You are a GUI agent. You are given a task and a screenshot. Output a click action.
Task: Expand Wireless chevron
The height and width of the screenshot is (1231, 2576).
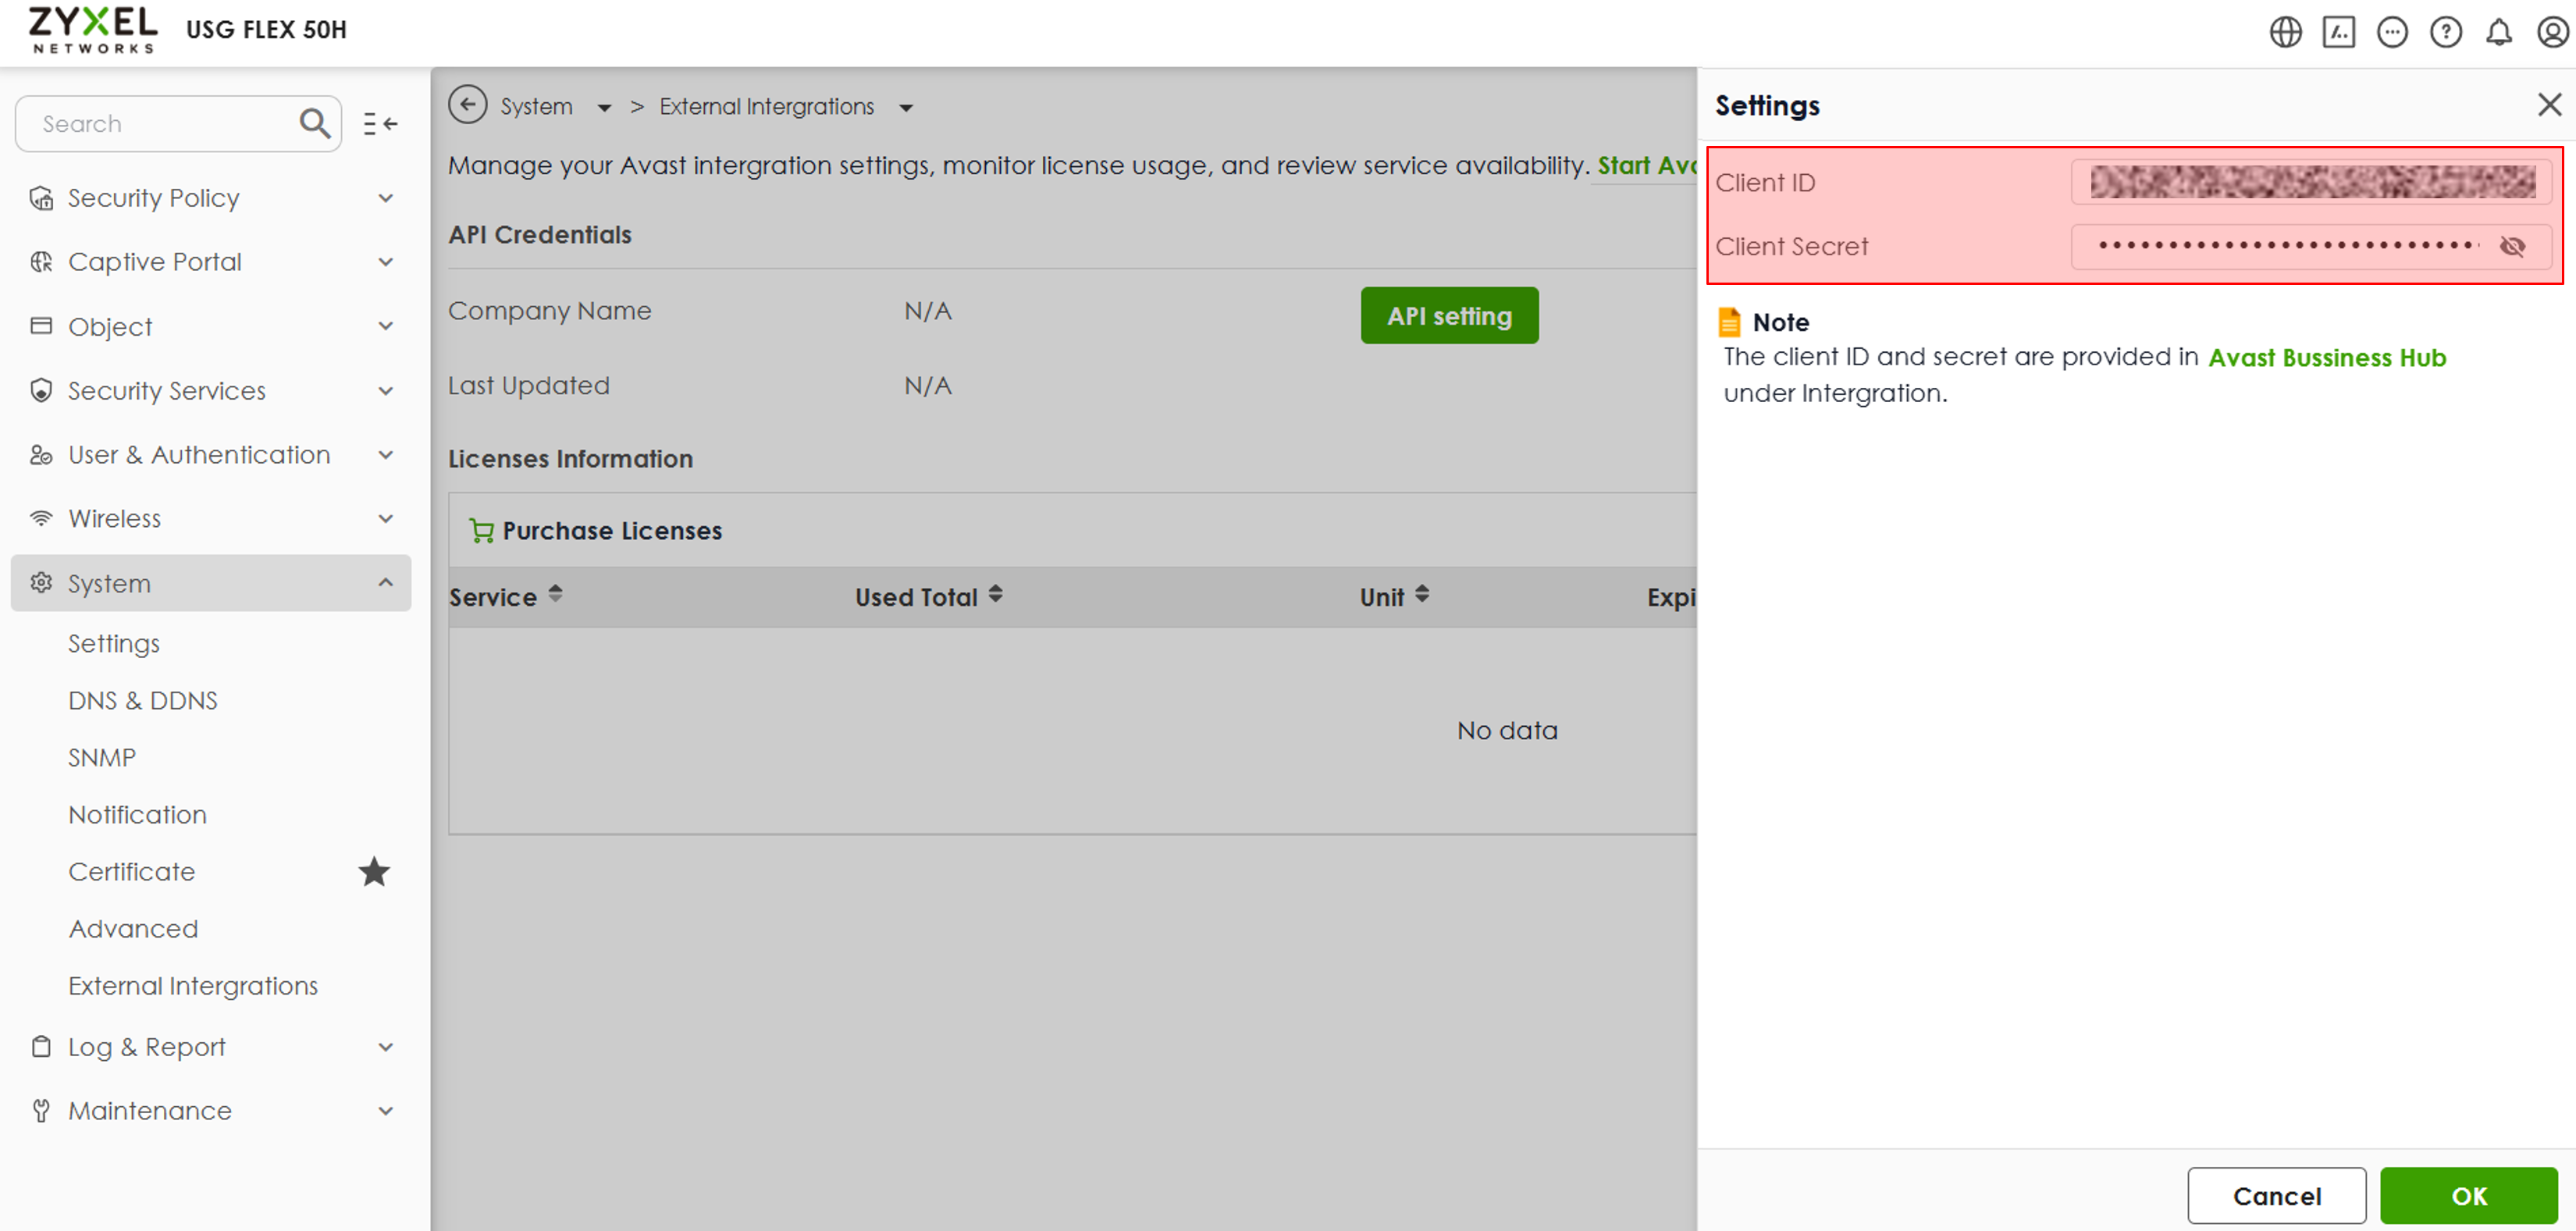coord(386,518)
